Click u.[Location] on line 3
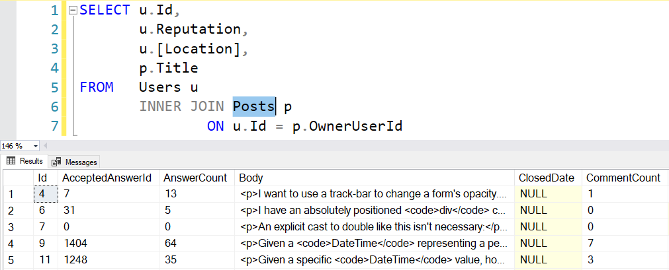This screenshot has width=669, height=270. click(x=190, y=49)
